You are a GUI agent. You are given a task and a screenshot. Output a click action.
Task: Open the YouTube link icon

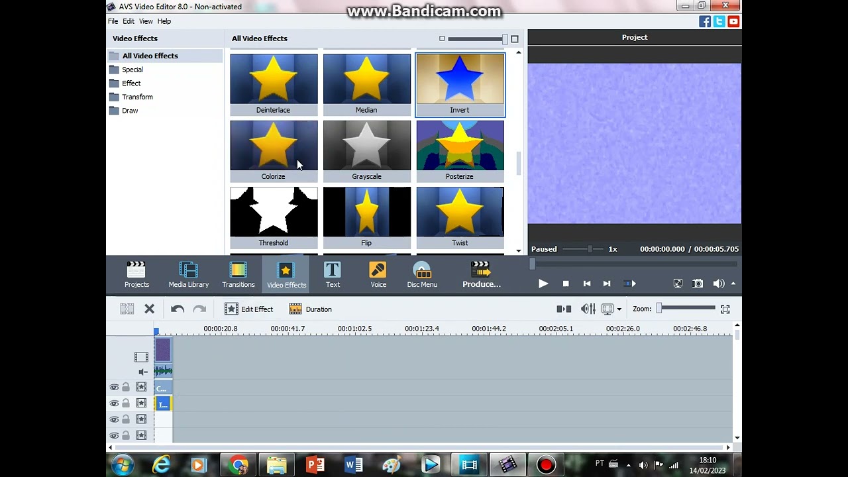click(733, 22)
